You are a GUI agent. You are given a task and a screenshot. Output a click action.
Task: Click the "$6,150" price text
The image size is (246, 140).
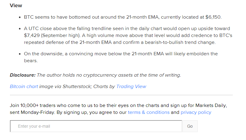213,17
